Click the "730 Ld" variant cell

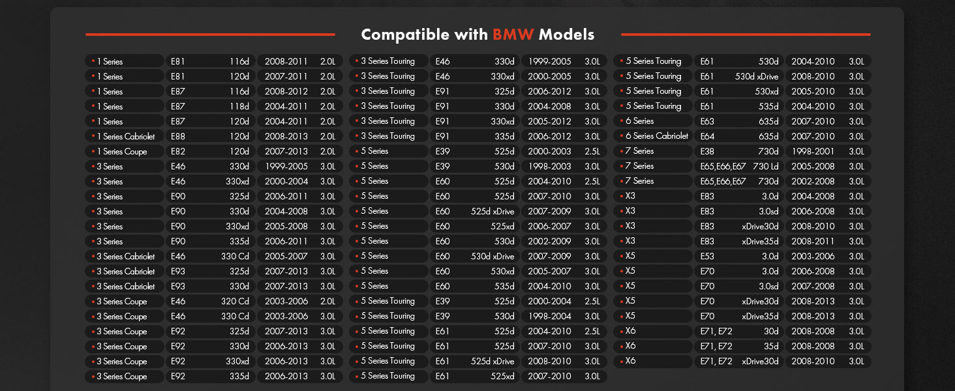(x=766, y=166)
